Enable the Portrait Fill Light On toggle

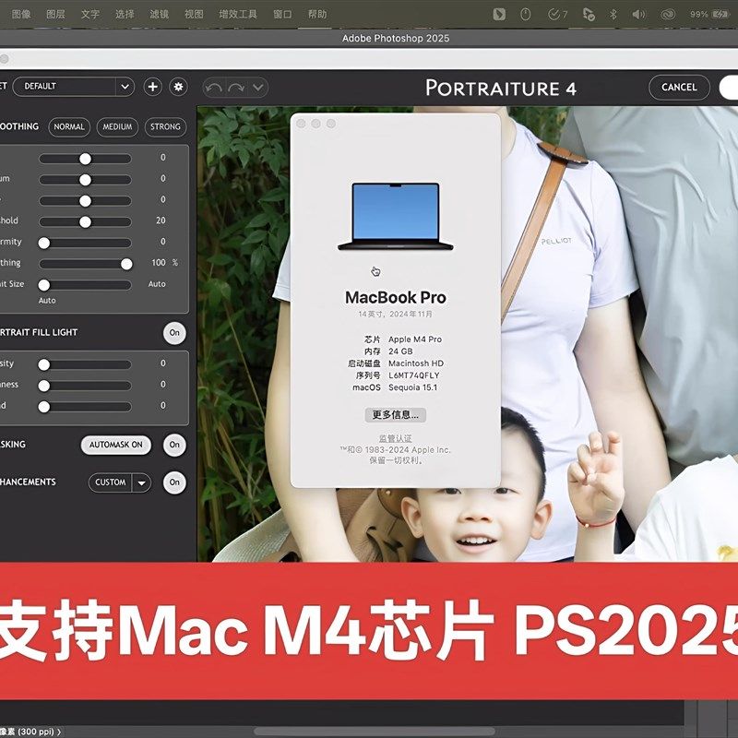coord(174,333)
